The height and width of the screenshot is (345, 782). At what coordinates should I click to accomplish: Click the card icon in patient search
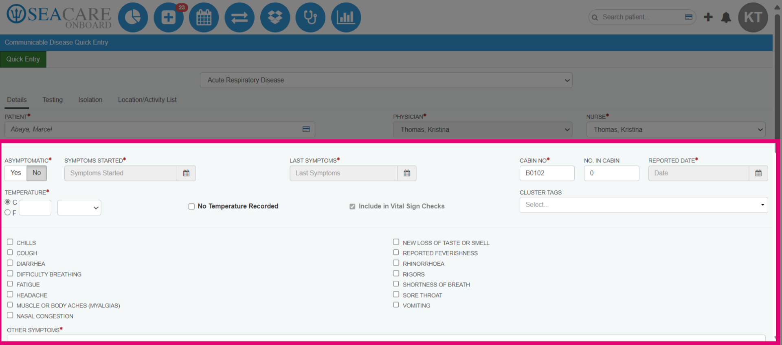coord(689,17)
